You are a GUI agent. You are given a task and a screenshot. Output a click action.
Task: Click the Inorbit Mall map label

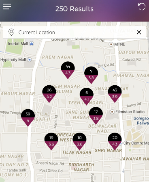coord(18,43)
